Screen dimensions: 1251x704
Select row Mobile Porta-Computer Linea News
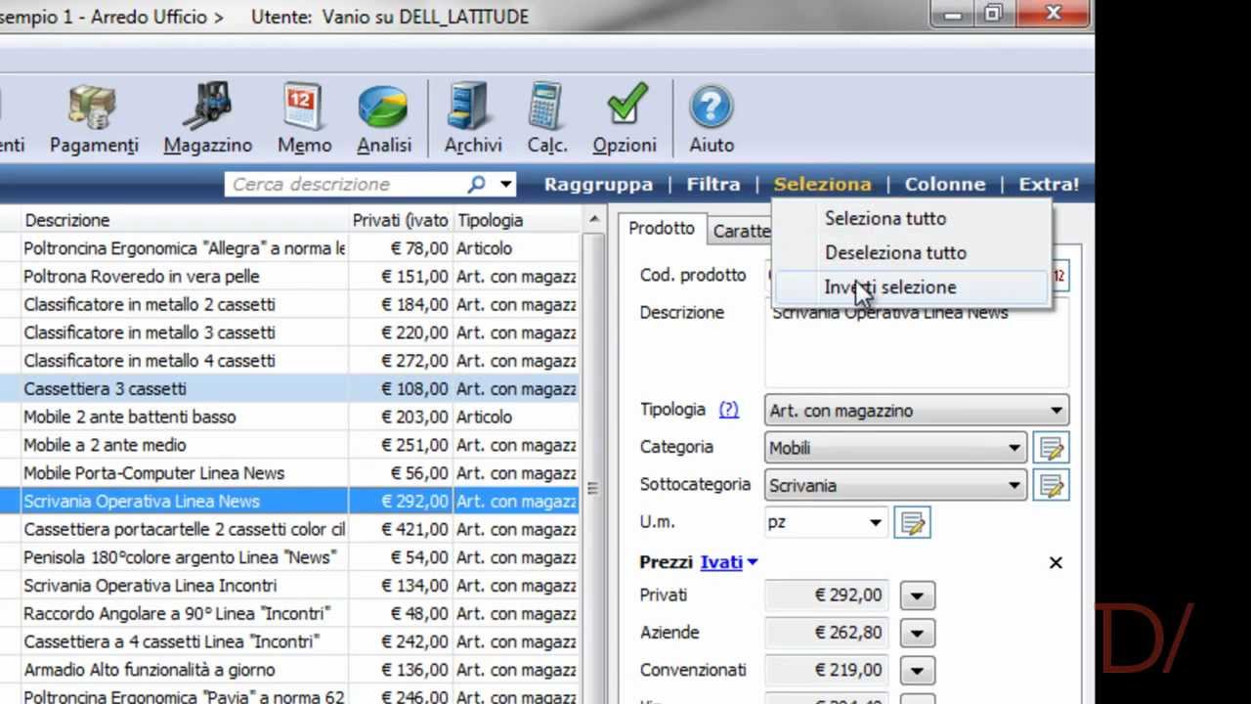[x=289, y=473]
